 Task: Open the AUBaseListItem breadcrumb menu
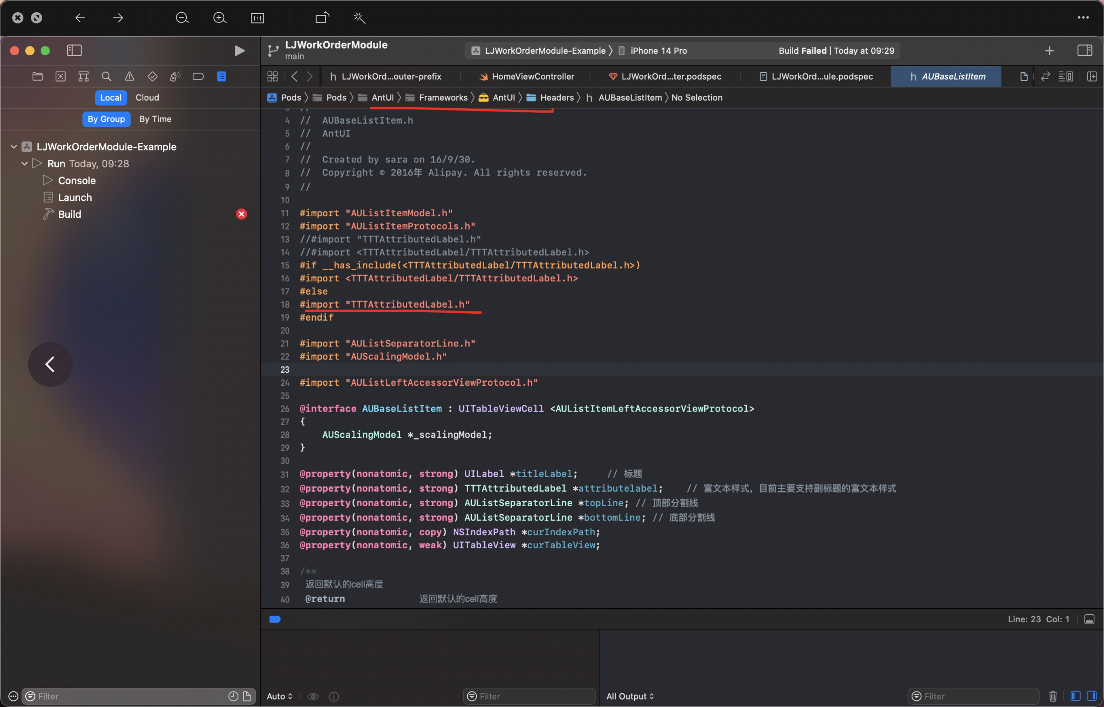pyautogui.click(x=624, y=97)
